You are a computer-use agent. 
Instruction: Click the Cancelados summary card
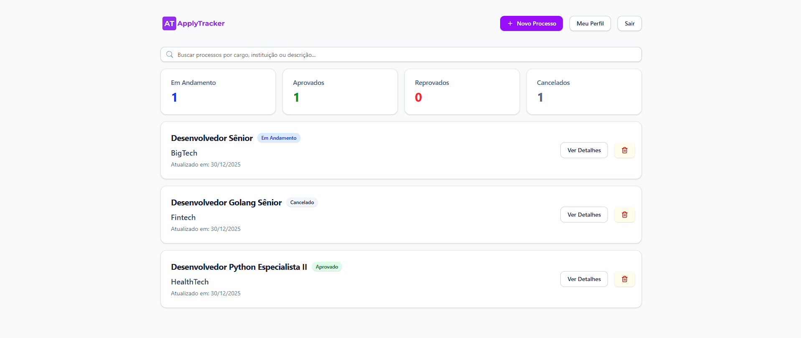click(x=584, y=92)
